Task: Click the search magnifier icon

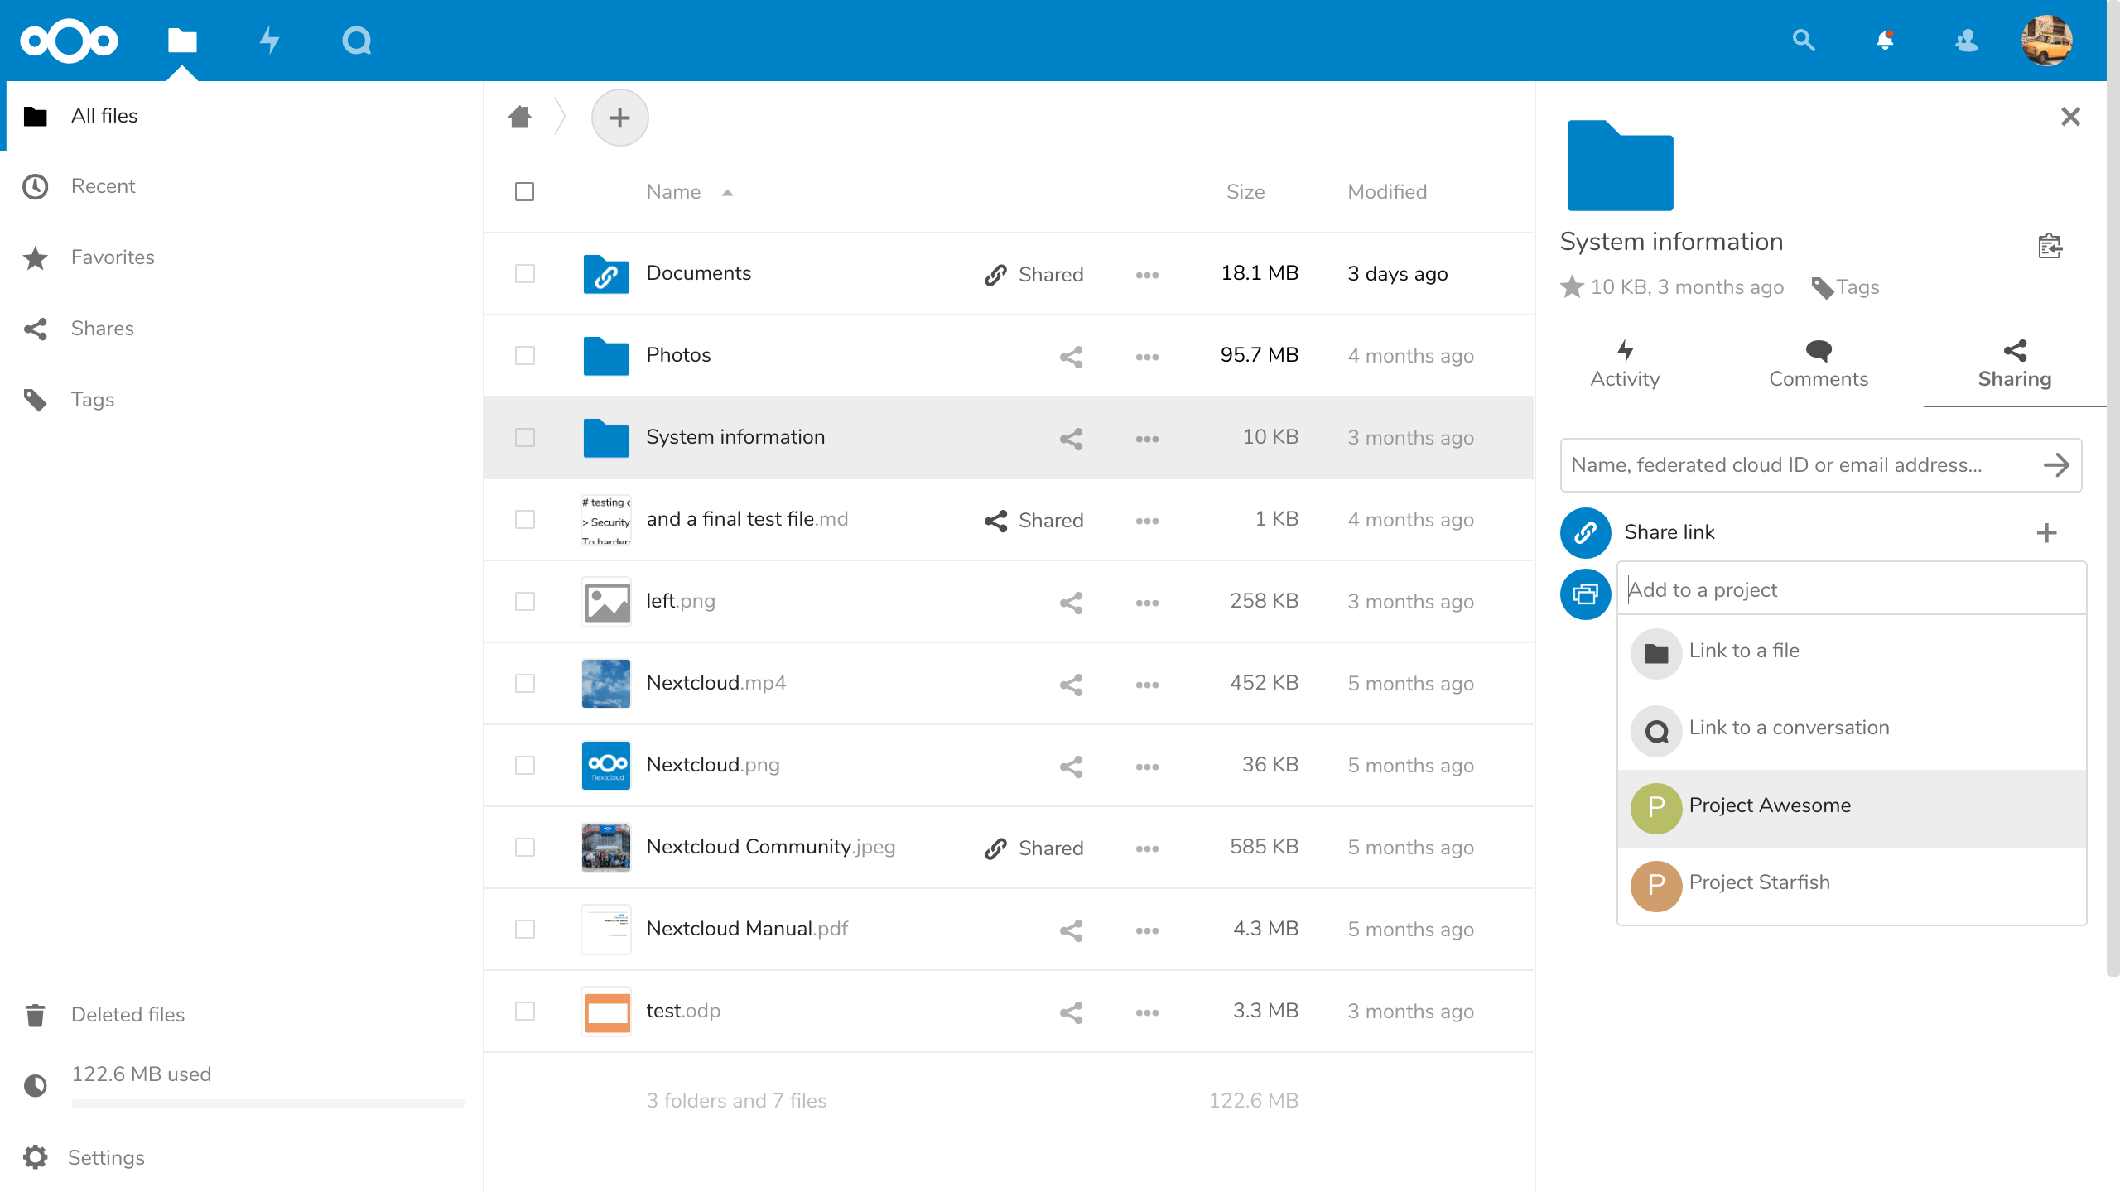Action: (x=1803, y=40)
